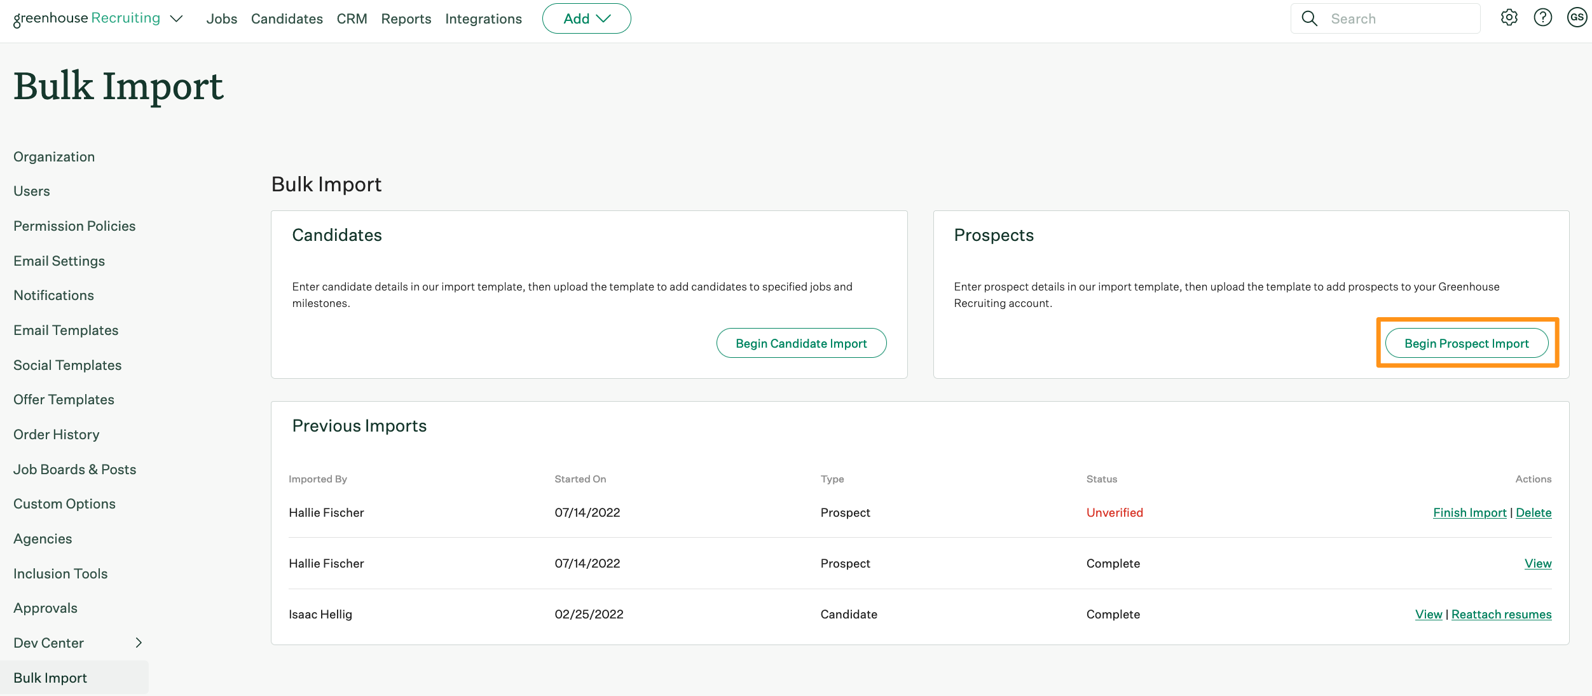Screen dimensions: 1592x696
Task: Click Reattach resumes
Action: click(1502, 614)
